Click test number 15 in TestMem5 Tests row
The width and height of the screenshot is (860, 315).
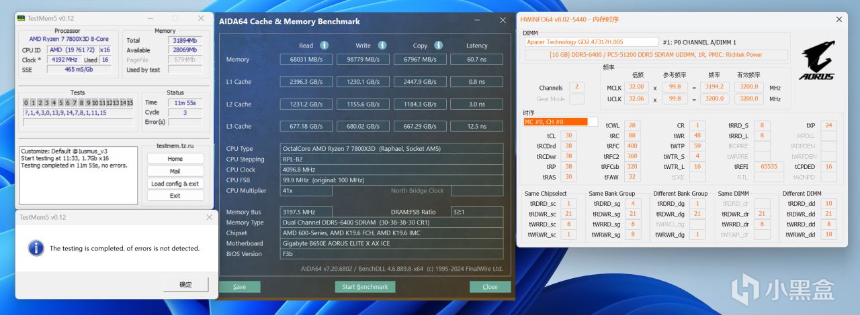130,103
